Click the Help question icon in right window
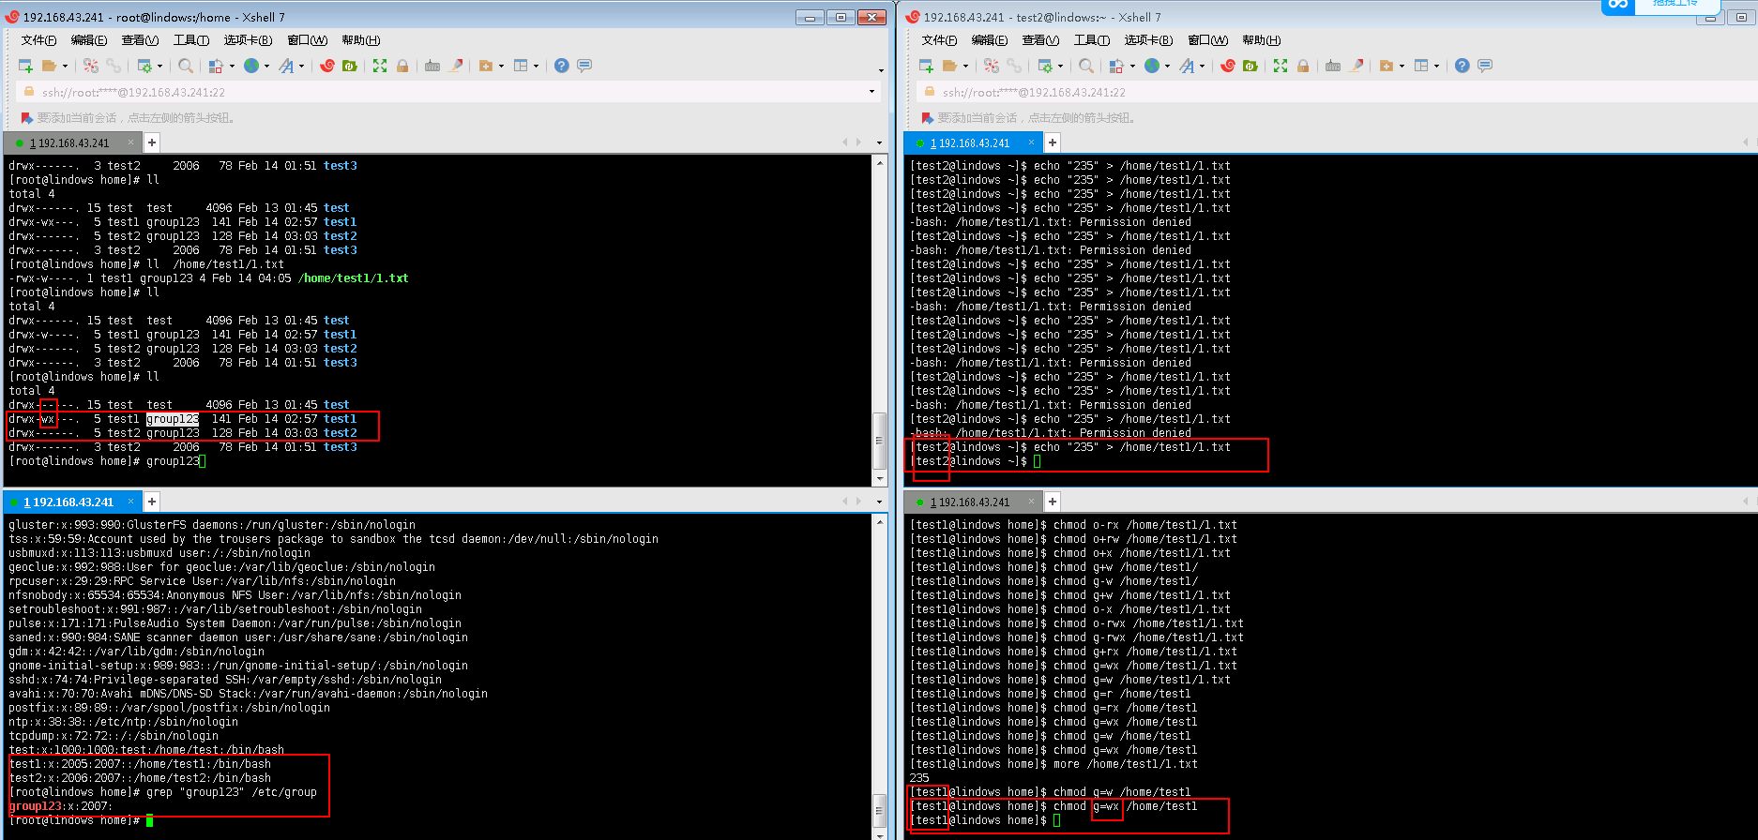The width and height of the screenshot is (1758, 840). 1462,66
